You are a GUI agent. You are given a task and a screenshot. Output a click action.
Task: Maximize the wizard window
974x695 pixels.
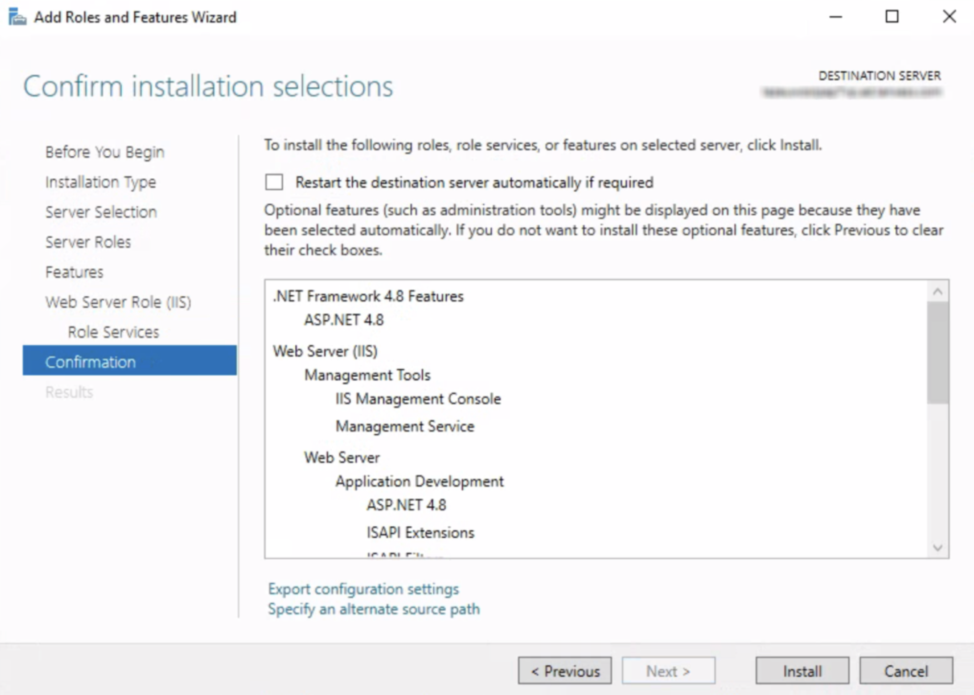(x=892, y=17)
